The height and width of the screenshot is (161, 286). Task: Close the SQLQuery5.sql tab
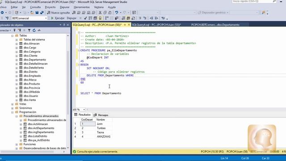pyautogui.click(x=129, y=25)
